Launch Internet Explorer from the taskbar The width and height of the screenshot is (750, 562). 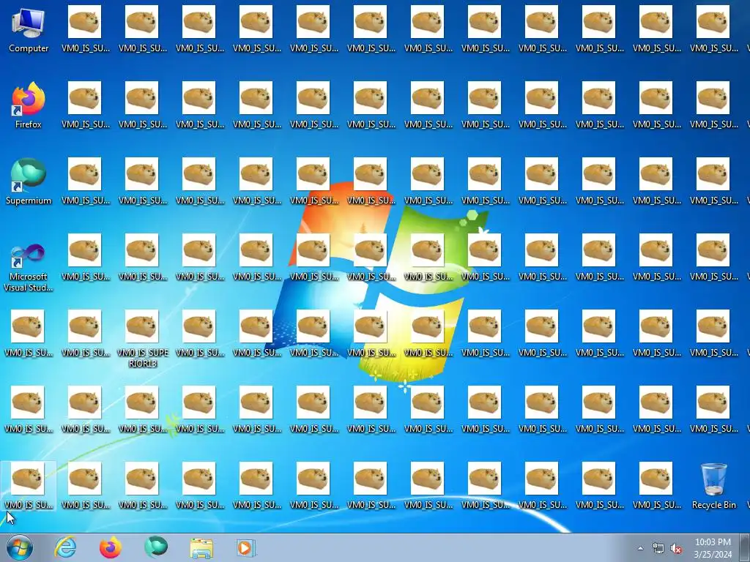pyautogui.click(x=65, y=547)
